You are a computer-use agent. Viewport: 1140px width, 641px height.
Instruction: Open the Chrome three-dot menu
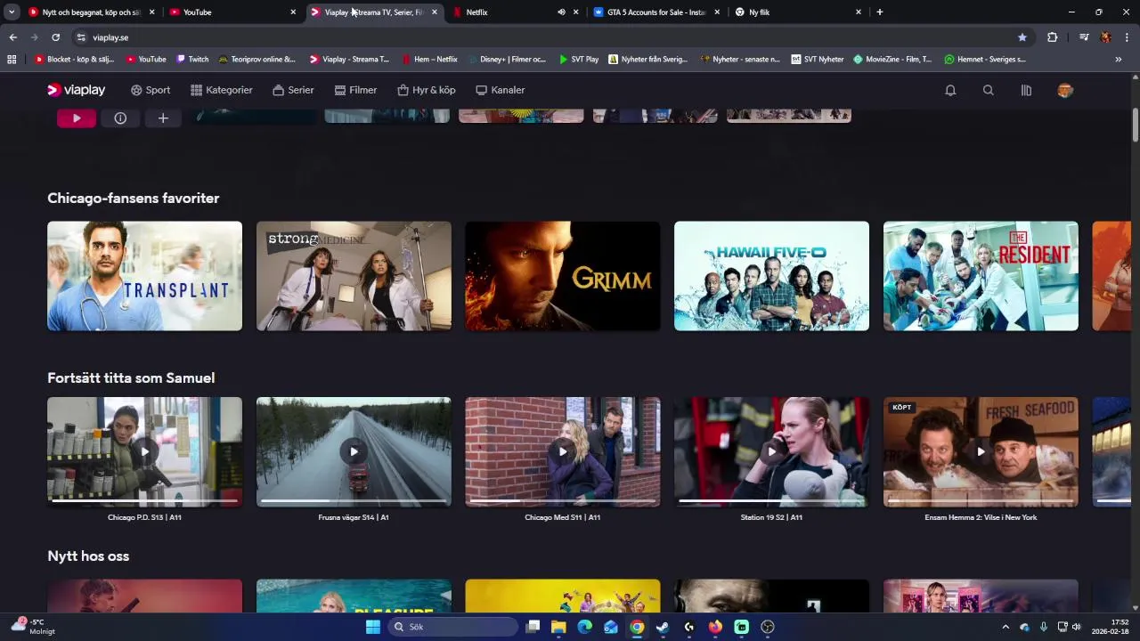1128,37
